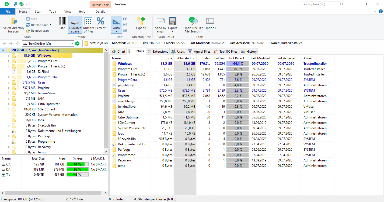Open the Details Tools Details tab
This screenshot has height=202, width=384.
point(100,12)
